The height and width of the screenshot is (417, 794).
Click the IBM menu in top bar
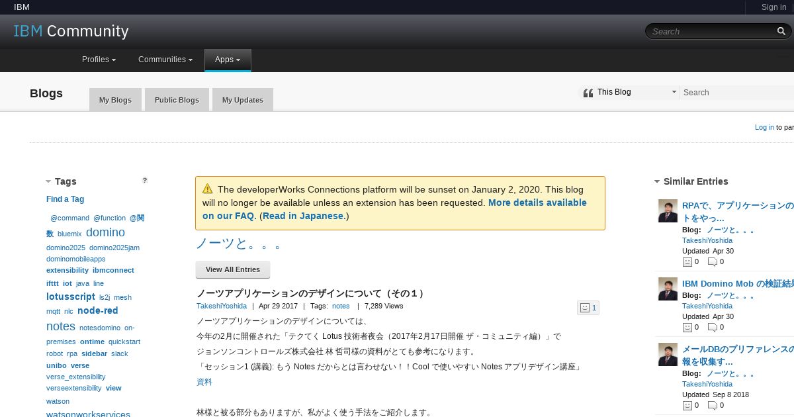(x=22, y=7)
